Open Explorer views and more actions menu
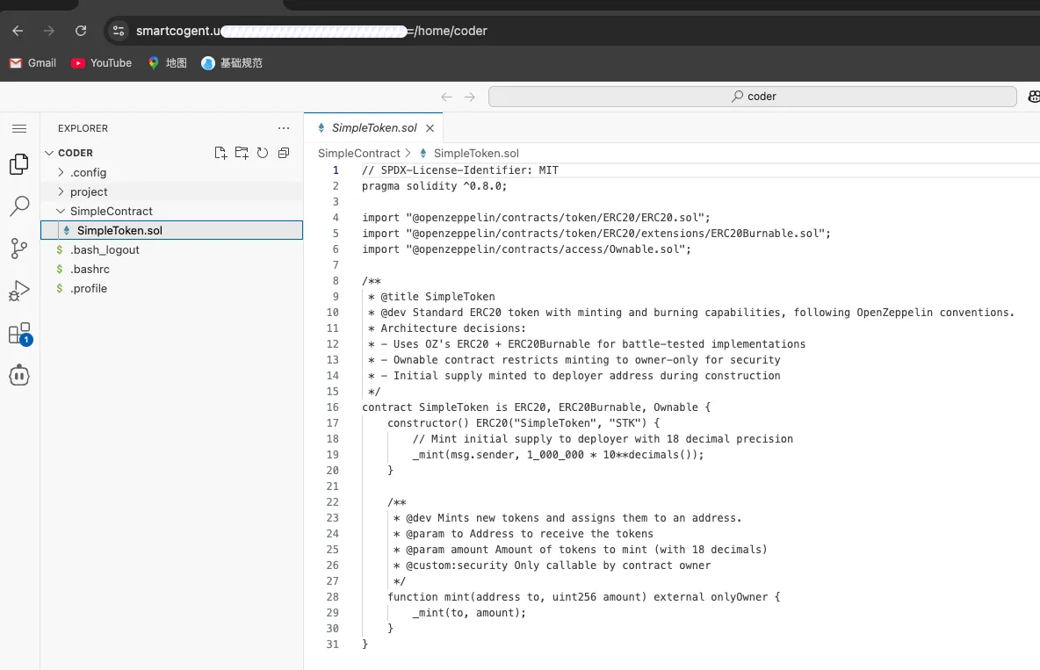This screenshot has height=670, width=1040. coord(284,129)
